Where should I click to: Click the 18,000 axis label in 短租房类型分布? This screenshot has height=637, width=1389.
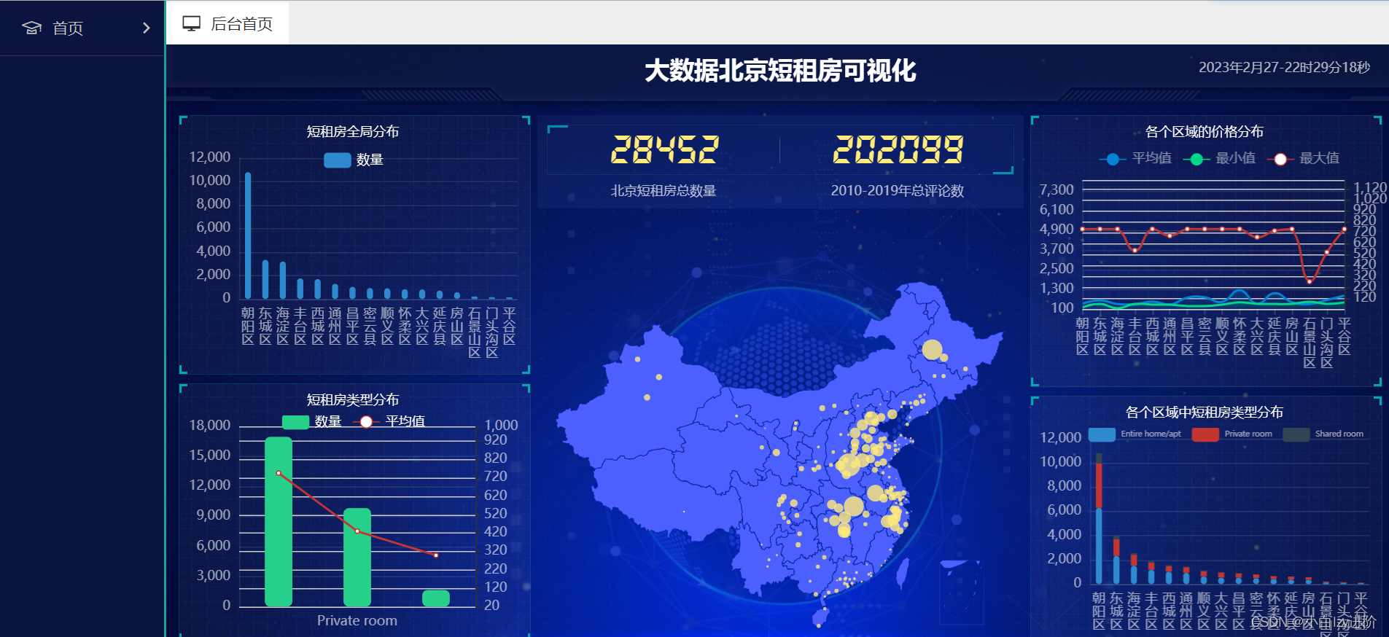pyautogui.click(x=210, y=426)
